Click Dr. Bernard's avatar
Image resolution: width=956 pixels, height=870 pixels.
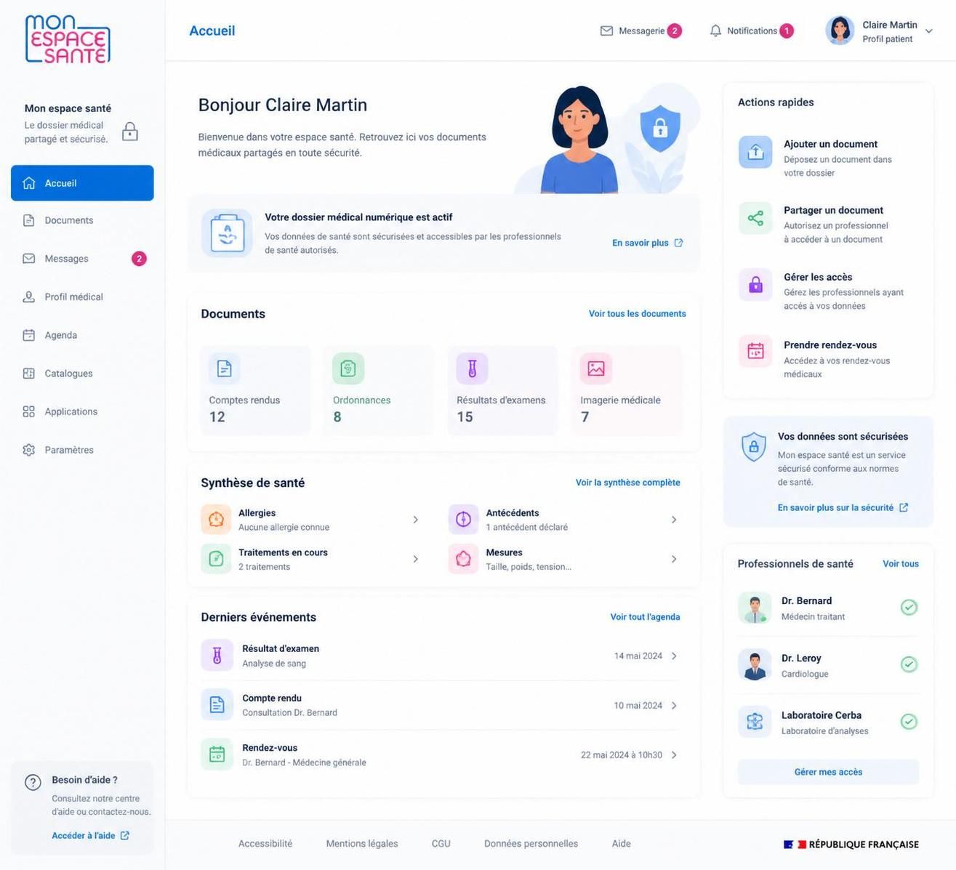(x=755, y=608)
